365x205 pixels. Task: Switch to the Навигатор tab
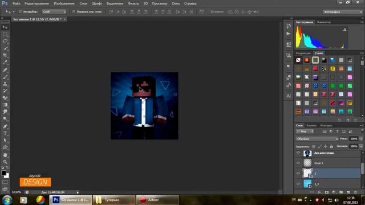[324, 22]
